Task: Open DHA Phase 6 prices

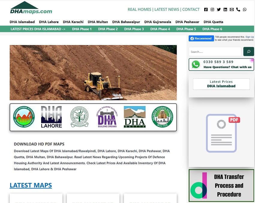Action: click(x=212, y=29)
